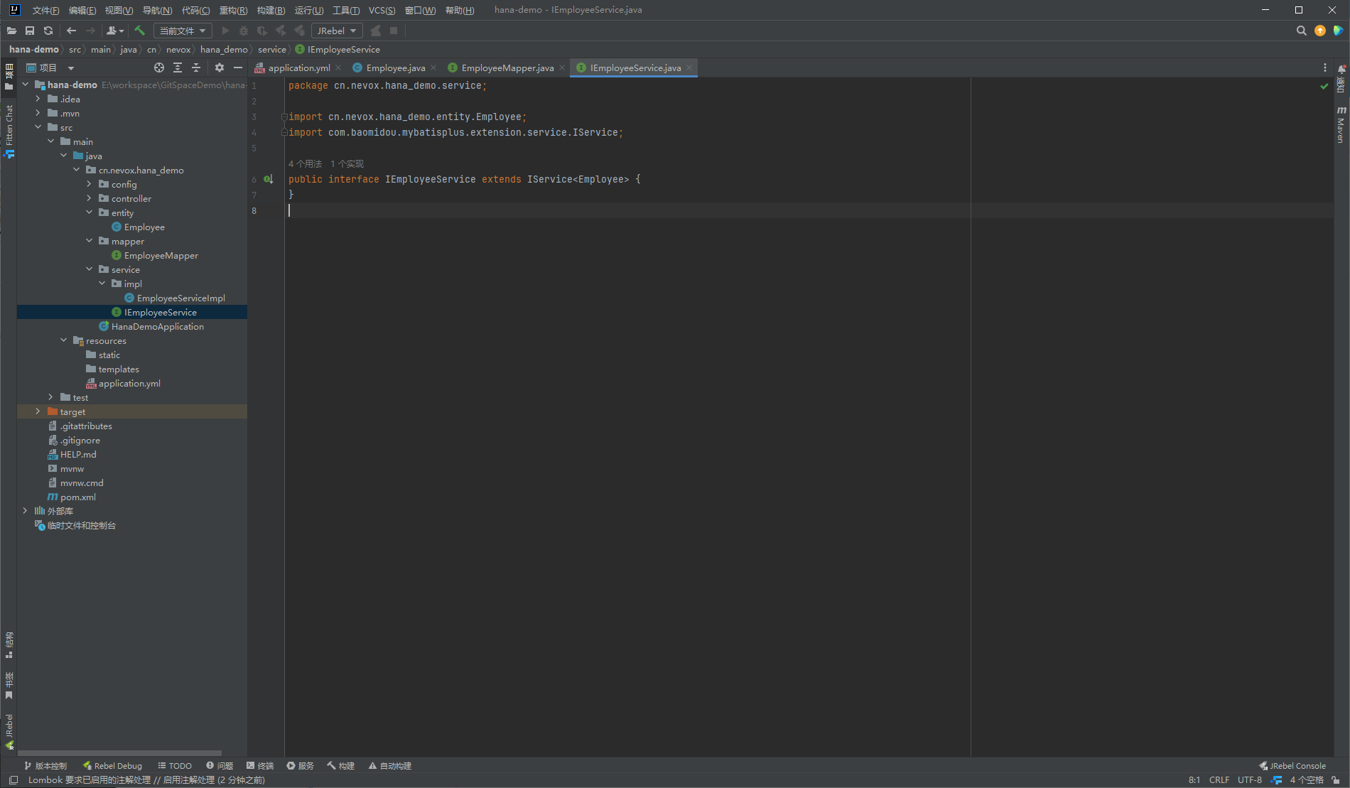The height and width of the screenshot is (788, 1350).
Task: Click the Run play icon
Action: click(225, 31)
